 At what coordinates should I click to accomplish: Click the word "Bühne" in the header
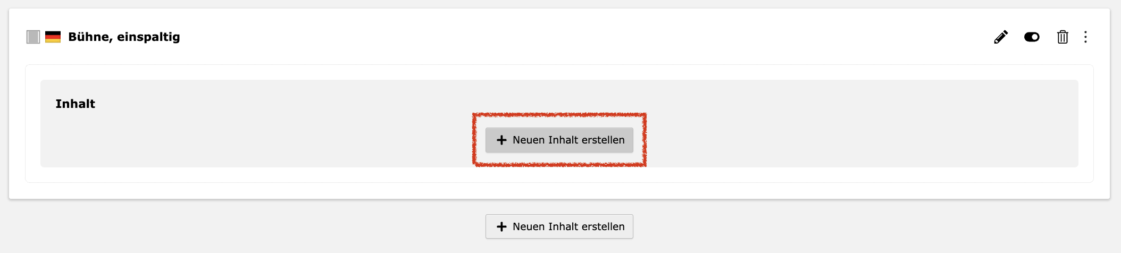pyautogui.click(x=89, y=37)
